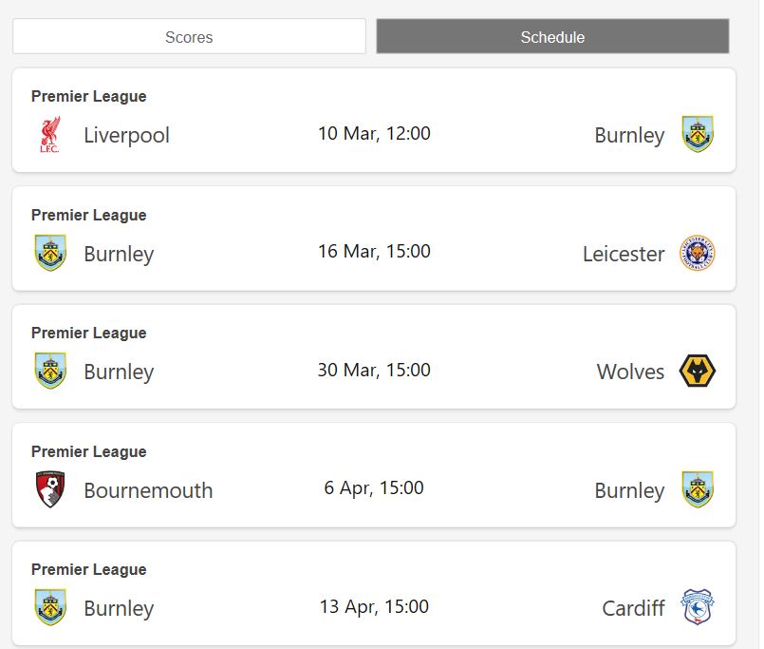Open the 10 Mar, 12:00 fixture

[374, 134]
